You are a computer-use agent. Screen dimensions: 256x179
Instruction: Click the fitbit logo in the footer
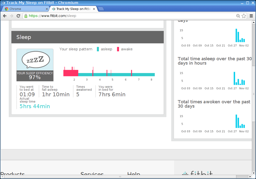pyautogui.click(x=198, y=173)
